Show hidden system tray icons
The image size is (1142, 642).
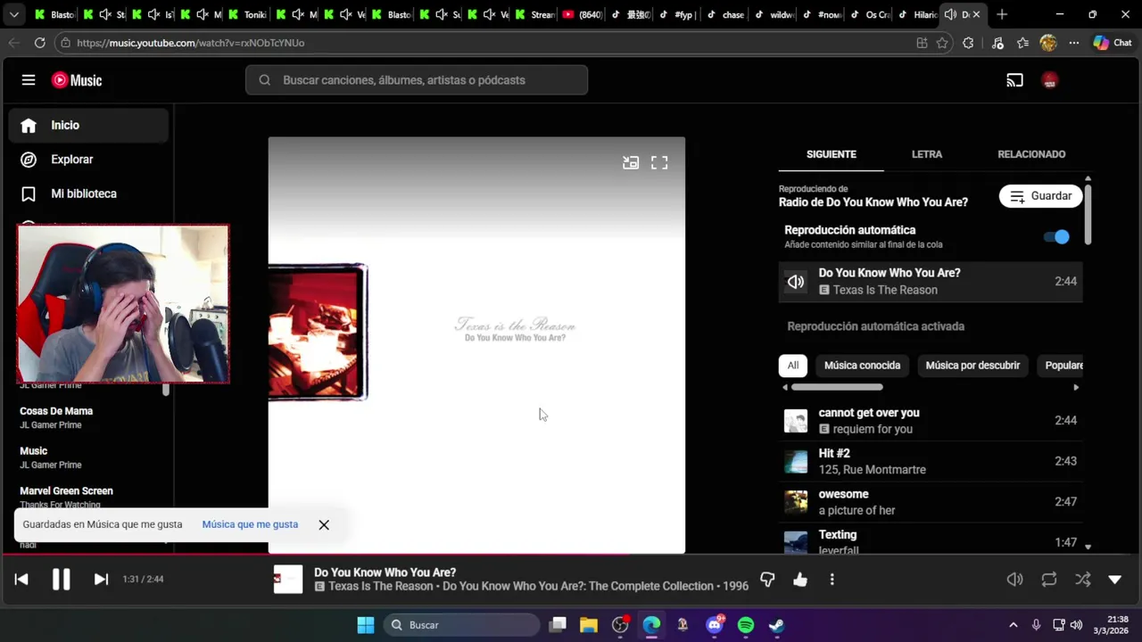(x=1013, y=625)
